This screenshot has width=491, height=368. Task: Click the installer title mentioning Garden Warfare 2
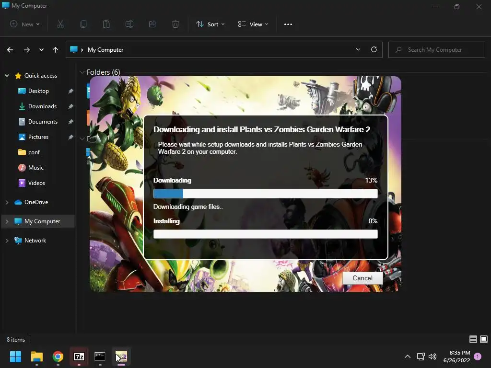(262, 129)
